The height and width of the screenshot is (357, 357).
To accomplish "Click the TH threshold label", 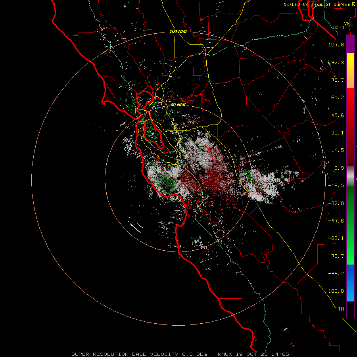I will [341, 309].
